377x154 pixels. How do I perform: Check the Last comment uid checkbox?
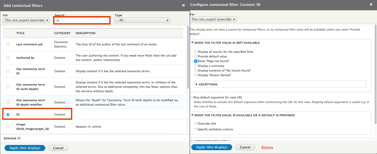(x=8, y=44)
